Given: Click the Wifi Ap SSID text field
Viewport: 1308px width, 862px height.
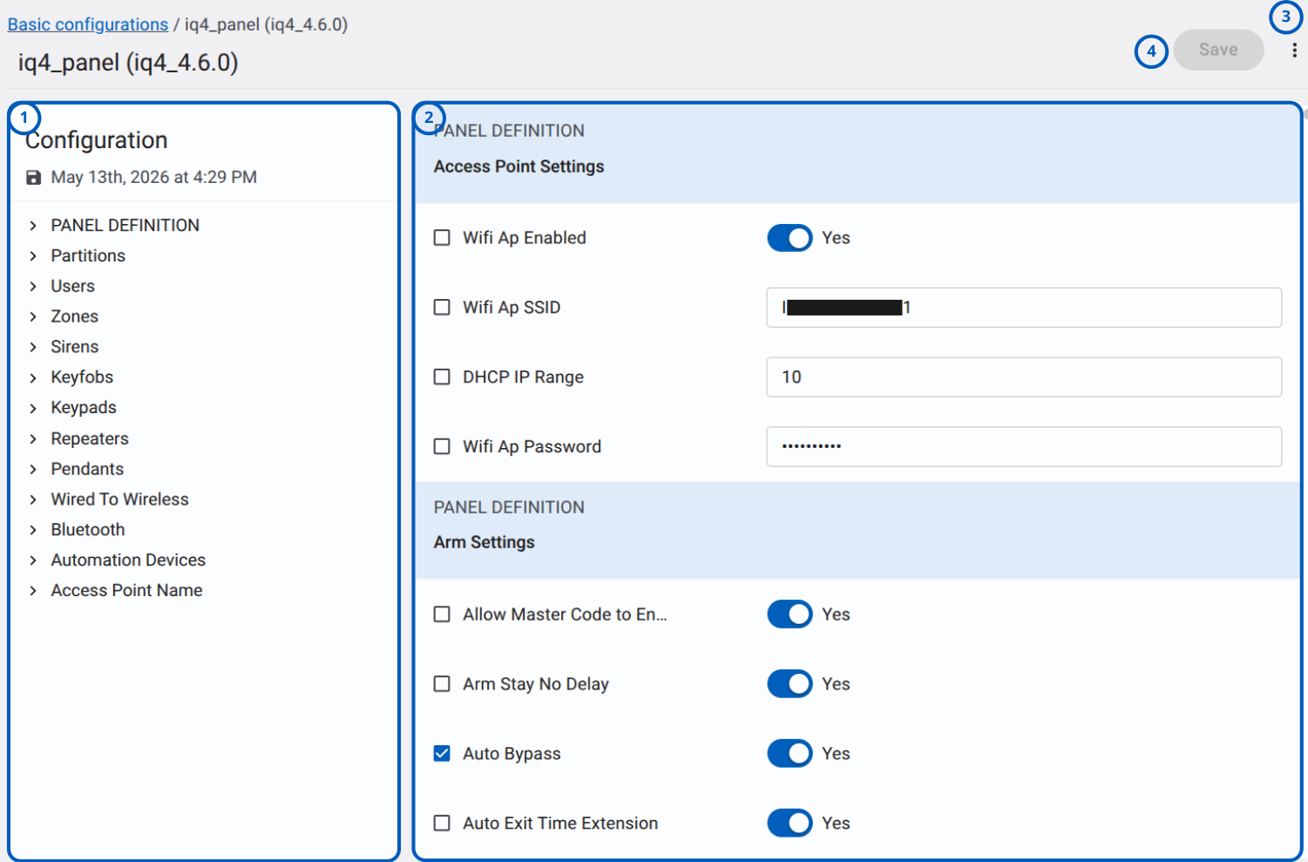Looking at the screenshot, I should click(x=1024, y=308).
